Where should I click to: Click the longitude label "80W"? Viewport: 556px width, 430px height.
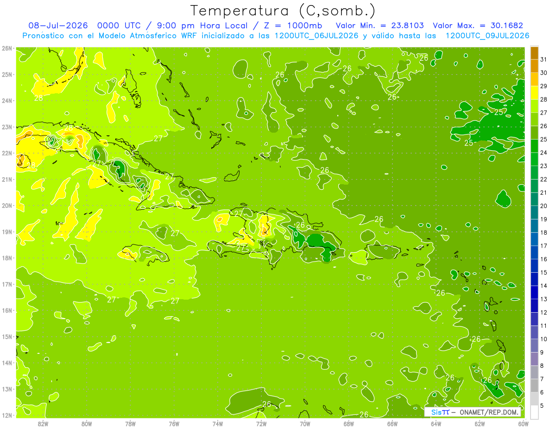point(87,424)
